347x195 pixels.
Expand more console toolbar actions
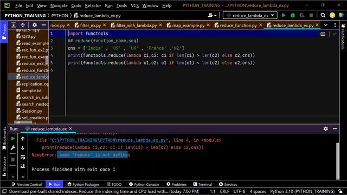[23, 177]
